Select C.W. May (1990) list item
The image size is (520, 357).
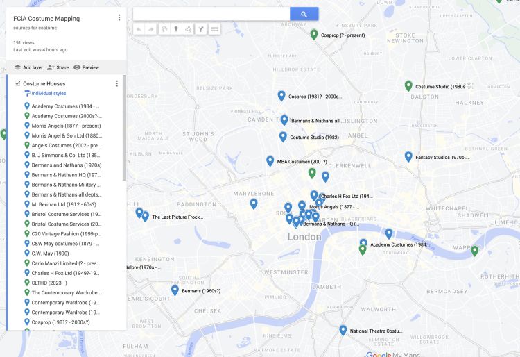pos(46,254)
